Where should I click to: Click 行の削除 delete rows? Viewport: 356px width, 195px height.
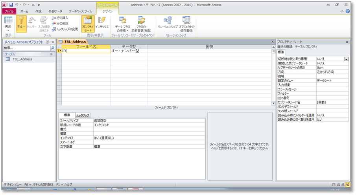pyautogui.click(x=60, y=23)
